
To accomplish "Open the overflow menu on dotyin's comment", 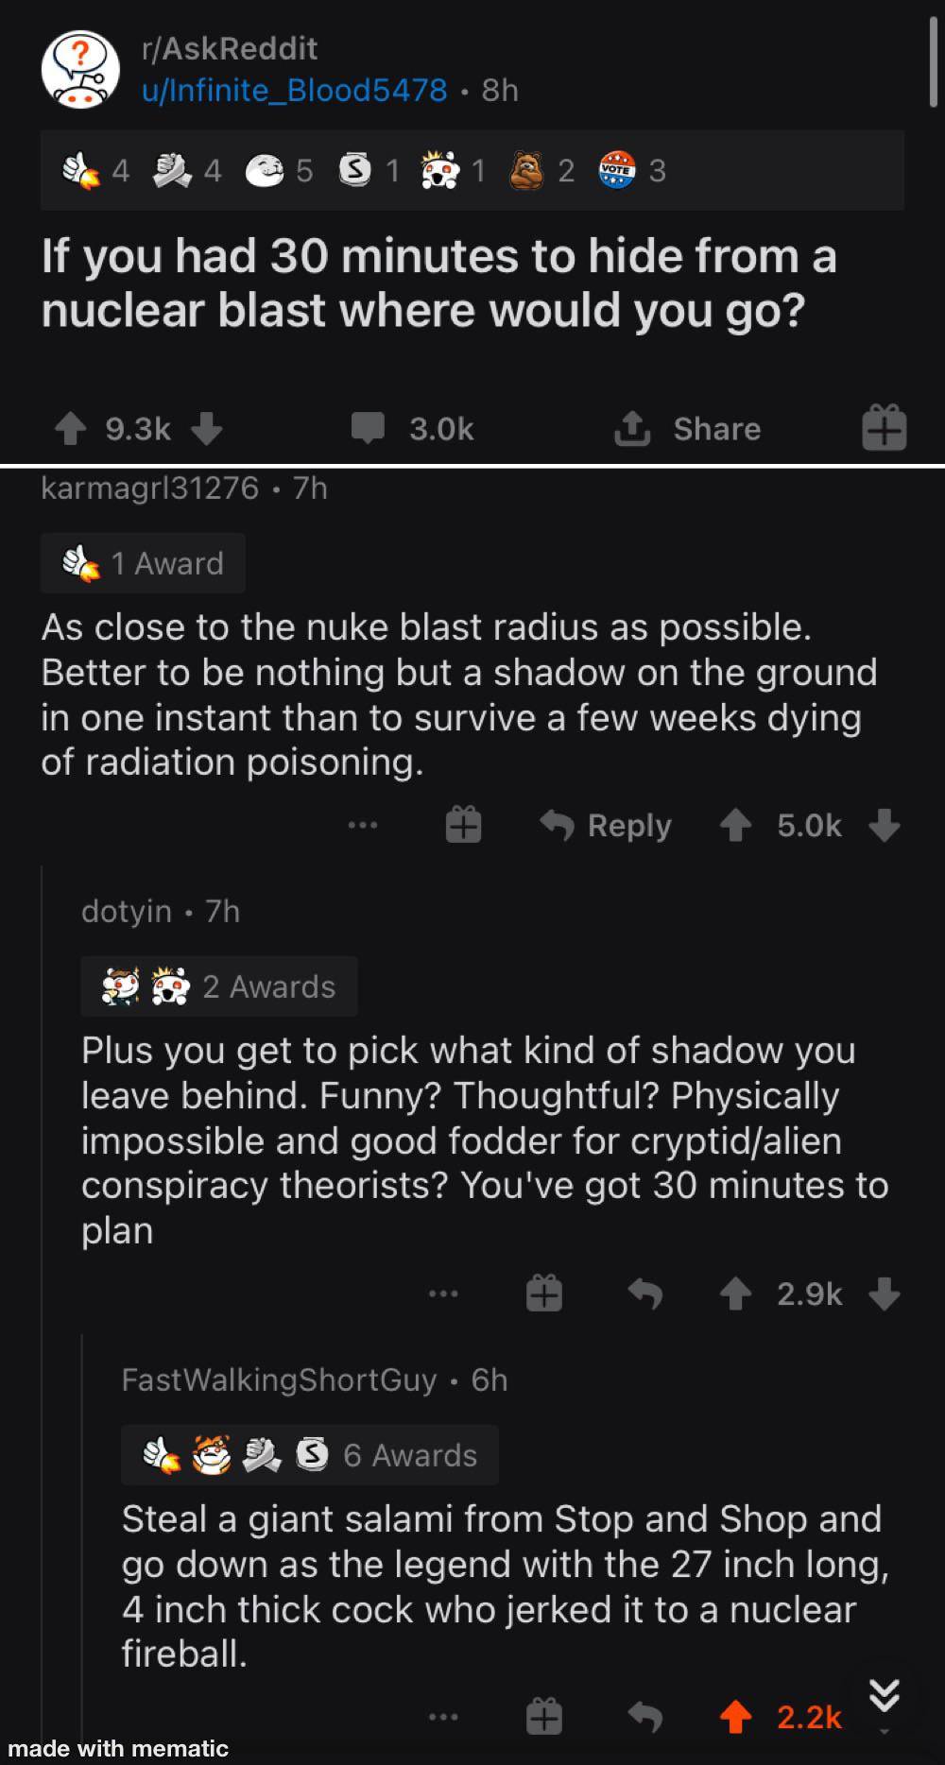I will coord(442,1294).
